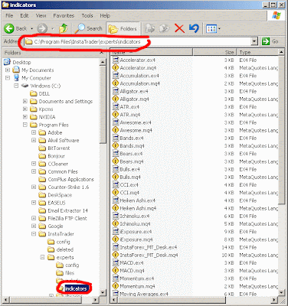This screenshot has height=306, width=288.
Task: Collapse the InstaTrader folder node
Action: click(34, 234)
